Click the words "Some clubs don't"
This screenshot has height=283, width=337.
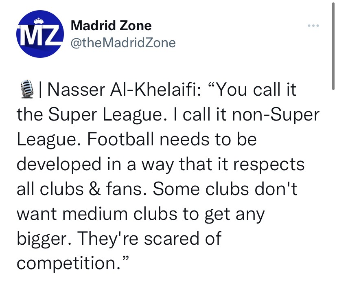(225, 189)
